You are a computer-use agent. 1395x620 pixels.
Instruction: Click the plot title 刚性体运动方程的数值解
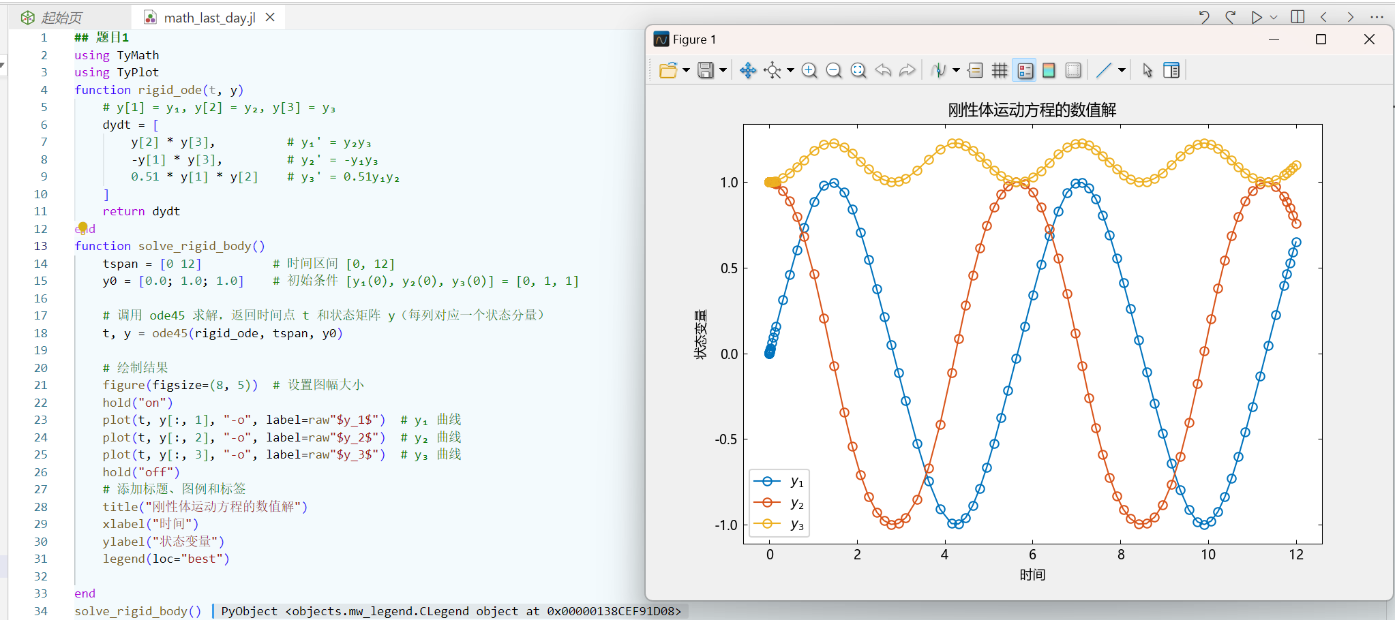(1032, 110)
